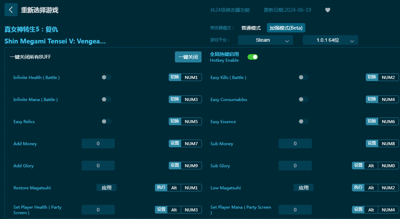Click 设置 hotkey button for Sub Glory

click(x=358, y=166)
